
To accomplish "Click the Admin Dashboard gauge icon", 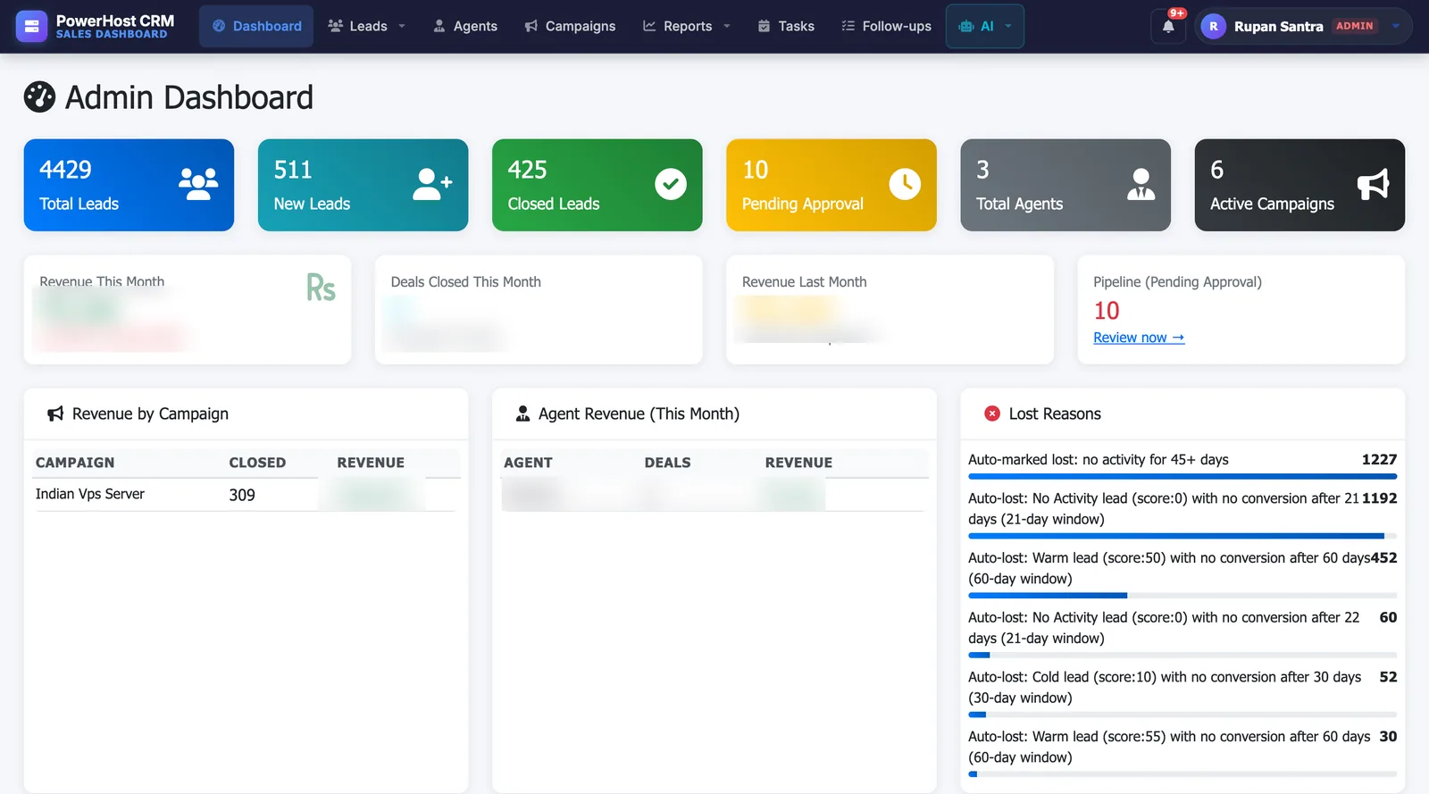I will pyautogui.click(x=39, y=96).
